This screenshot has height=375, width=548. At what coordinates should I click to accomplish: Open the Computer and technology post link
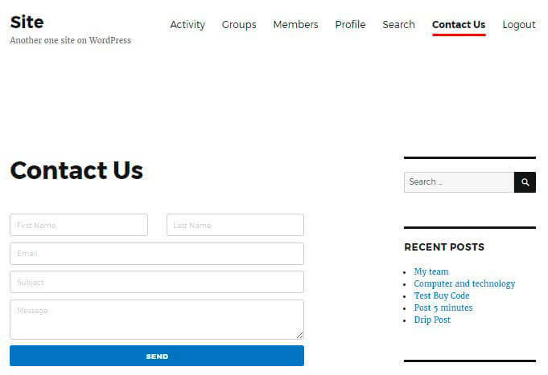click(464, 283)
